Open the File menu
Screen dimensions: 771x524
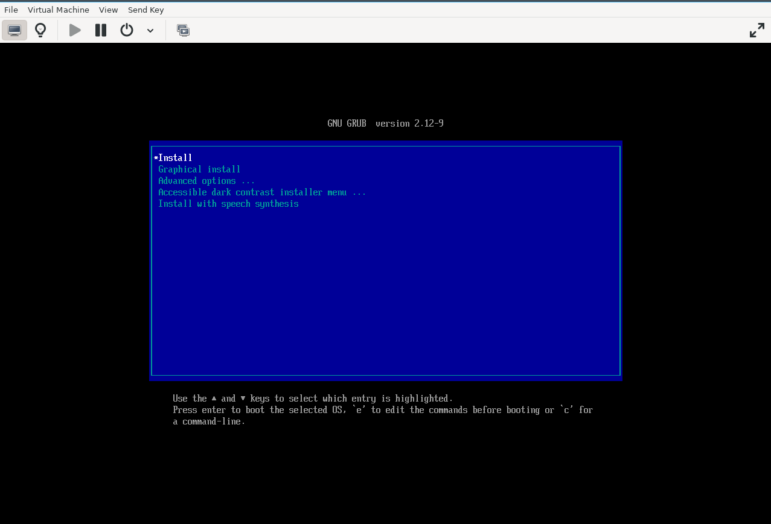(11, 10)
